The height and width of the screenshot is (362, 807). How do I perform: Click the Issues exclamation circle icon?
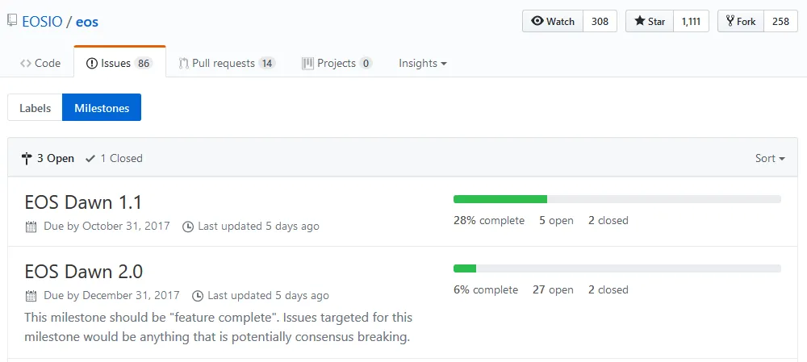pos(92,63)
